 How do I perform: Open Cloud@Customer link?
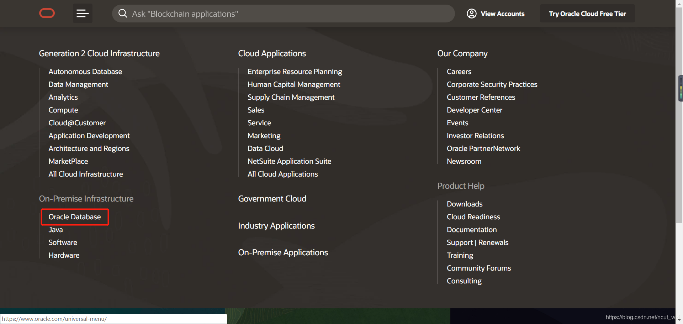point(77,123)
